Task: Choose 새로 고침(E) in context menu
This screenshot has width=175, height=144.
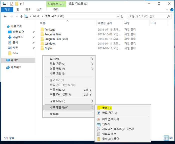Action: coord(69,74)
